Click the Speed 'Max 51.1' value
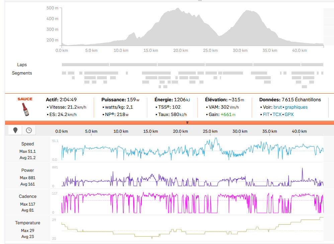This screenshot has width=334, height=244. tap(27, 151)
